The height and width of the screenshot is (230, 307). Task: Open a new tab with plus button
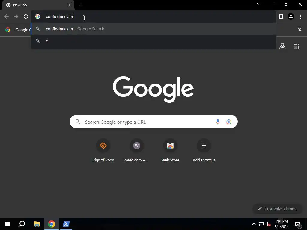(x=81, y=5)
